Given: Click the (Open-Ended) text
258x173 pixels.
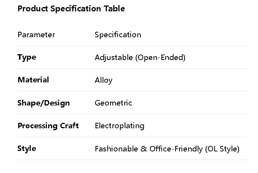Looking at the screenshot, I should pos(160,58).
